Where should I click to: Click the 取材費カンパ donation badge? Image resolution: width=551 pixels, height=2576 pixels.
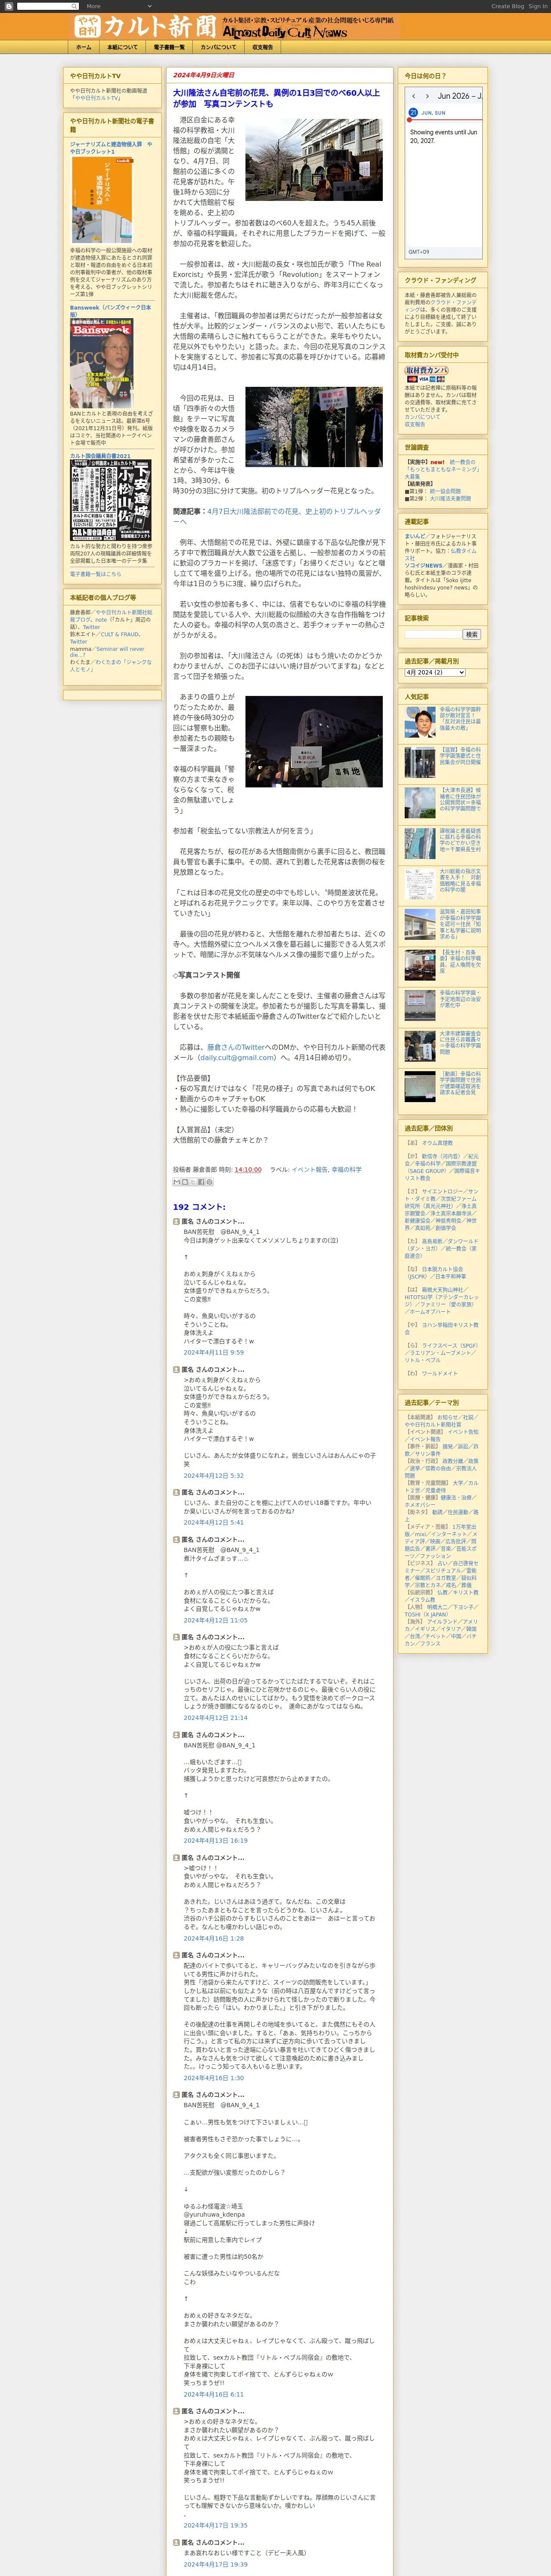[427, 370]
